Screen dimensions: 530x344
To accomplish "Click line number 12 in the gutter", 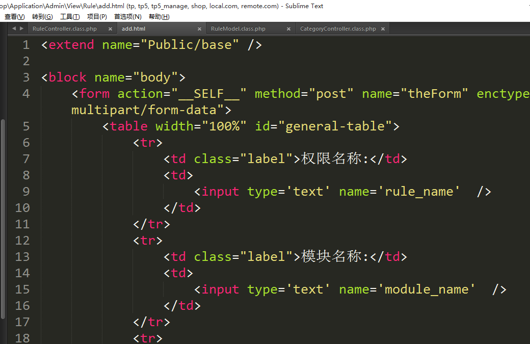I will click(22, 241).
